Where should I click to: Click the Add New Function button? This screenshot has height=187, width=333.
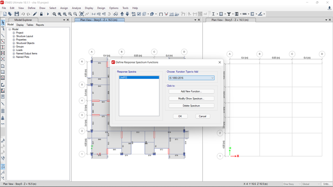click(x=191, y=91)
